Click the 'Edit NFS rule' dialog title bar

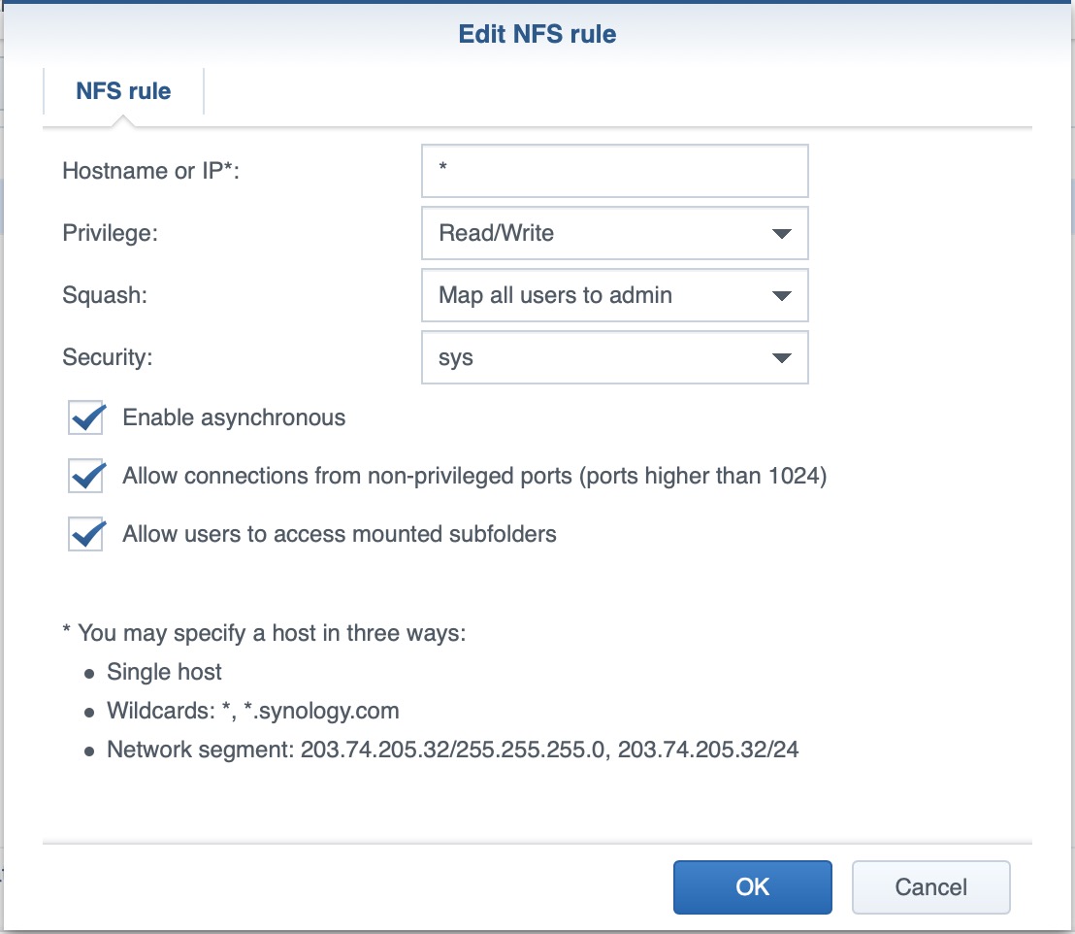[537, 35]
